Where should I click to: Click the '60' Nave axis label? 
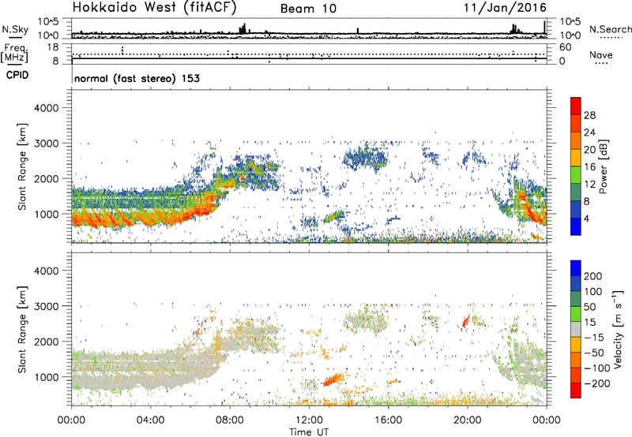[565, 47]
